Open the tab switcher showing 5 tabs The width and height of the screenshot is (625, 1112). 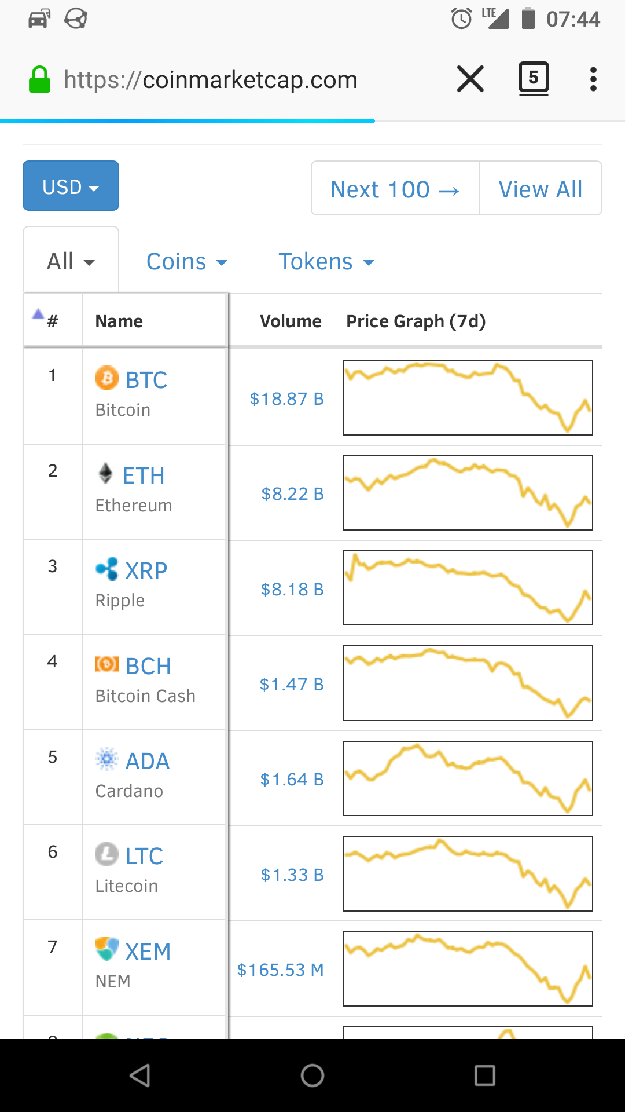pyautogui.click(x=534, y=79)
